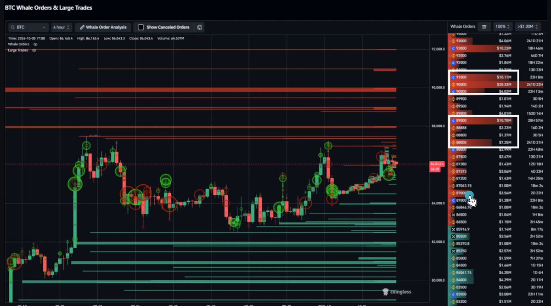Image resolution: width=551 pixels, height=306 pixels.
Task: Select the 0m 17s order age
Action: click(x=537, y=229)
